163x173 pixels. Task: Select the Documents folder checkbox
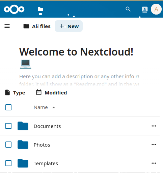pyautogui.click(x=8, y=126)
